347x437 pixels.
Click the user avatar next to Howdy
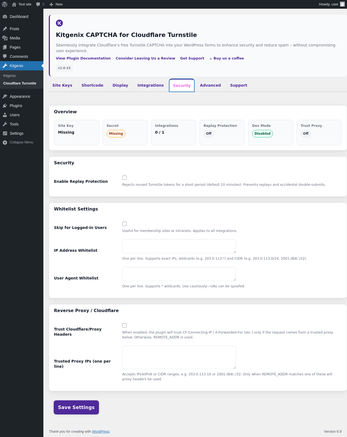[342, 4]
